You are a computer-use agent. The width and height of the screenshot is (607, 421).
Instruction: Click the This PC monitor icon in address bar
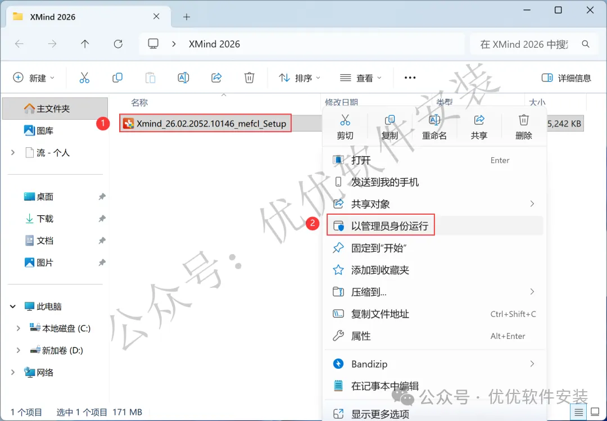(153, 44)
